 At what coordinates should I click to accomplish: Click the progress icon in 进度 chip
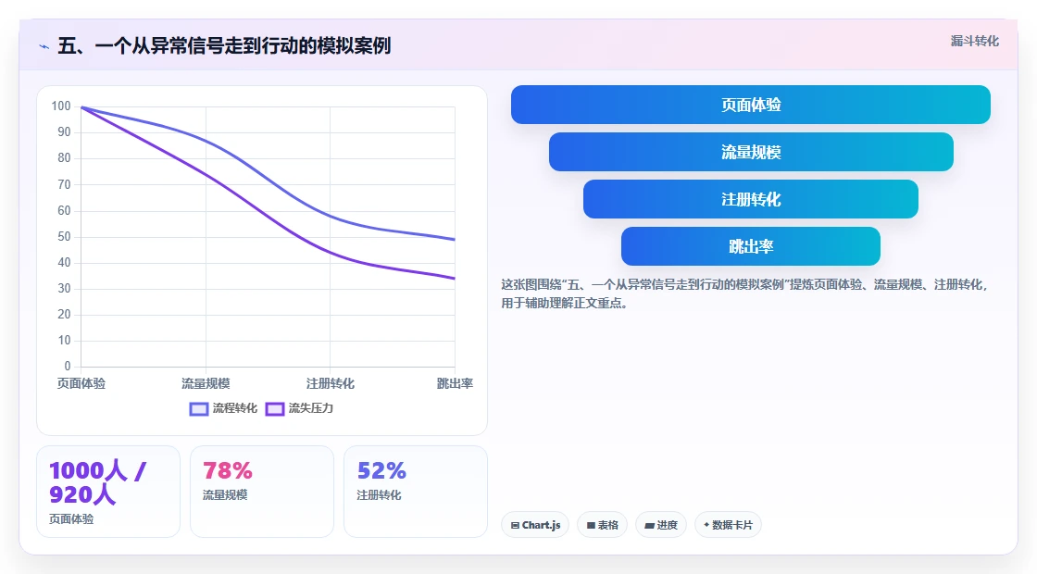649,526
